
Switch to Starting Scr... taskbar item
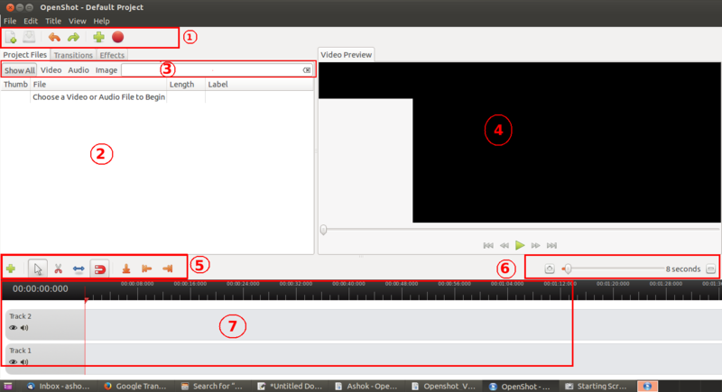(x=597, y=387)
